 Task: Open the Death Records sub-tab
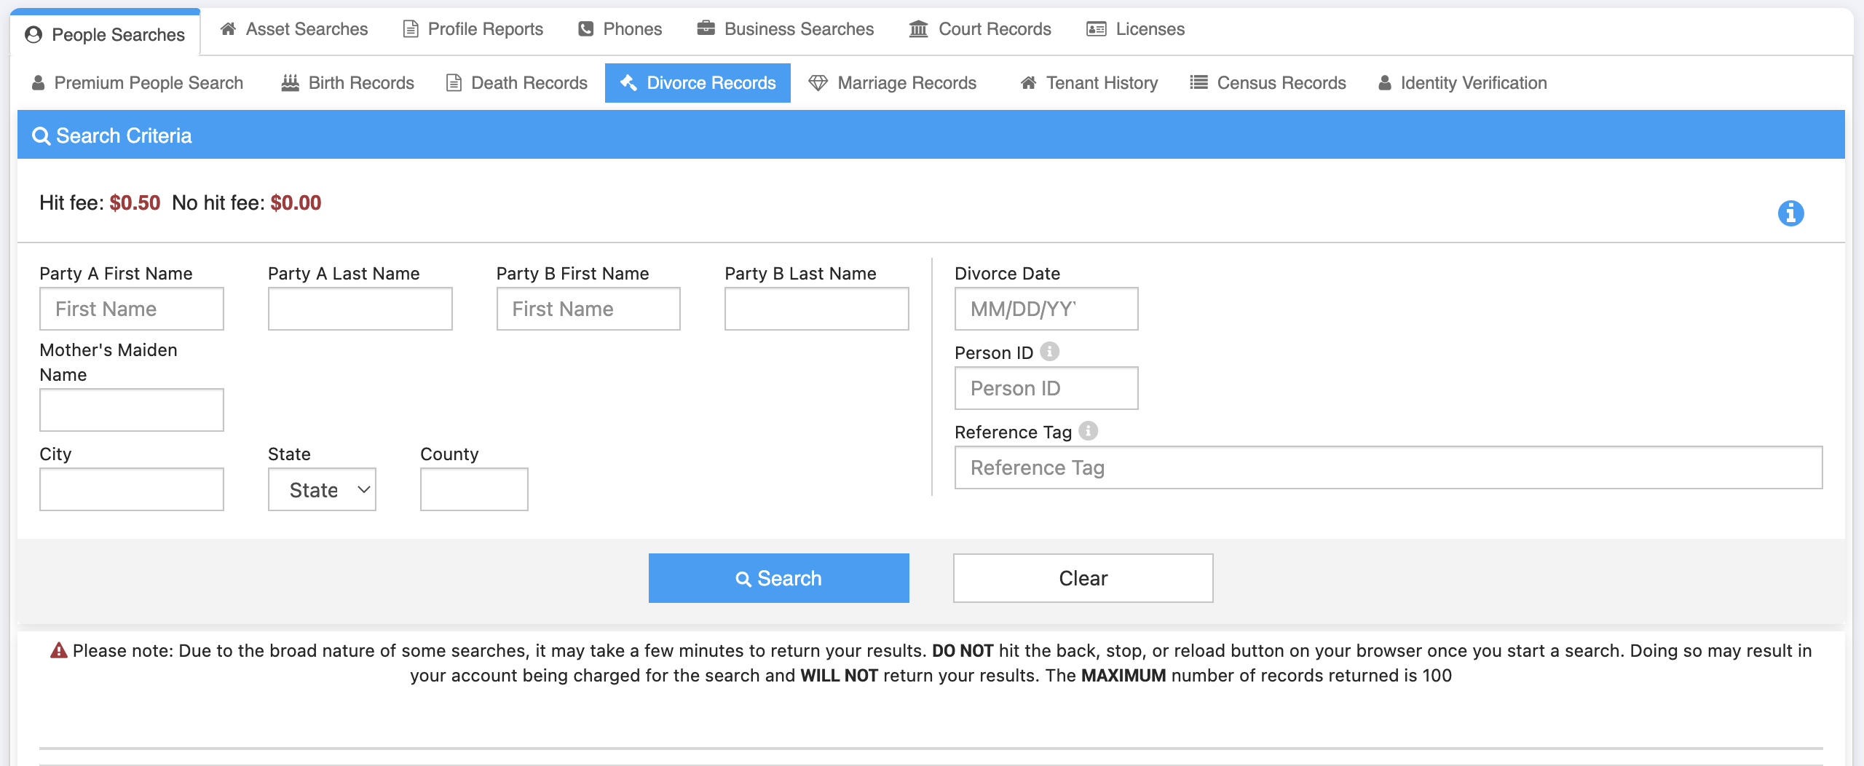(x=517, y=83)
